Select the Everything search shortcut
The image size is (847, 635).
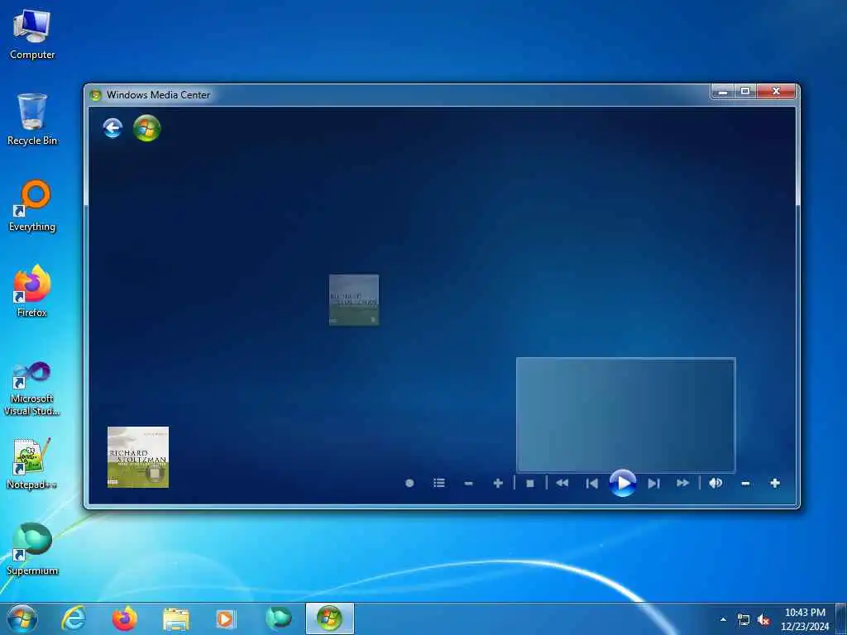[32, 206]
